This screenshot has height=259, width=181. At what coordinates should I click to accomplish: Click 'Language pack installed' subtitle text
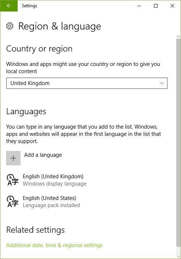(x=51, y=205)
